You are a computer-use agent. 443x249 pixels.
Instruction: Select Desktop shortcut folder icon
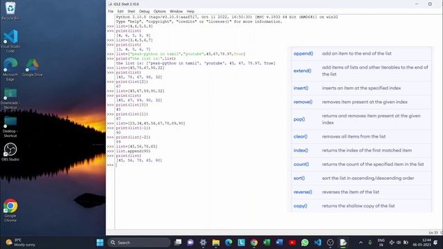coord(10,127)
